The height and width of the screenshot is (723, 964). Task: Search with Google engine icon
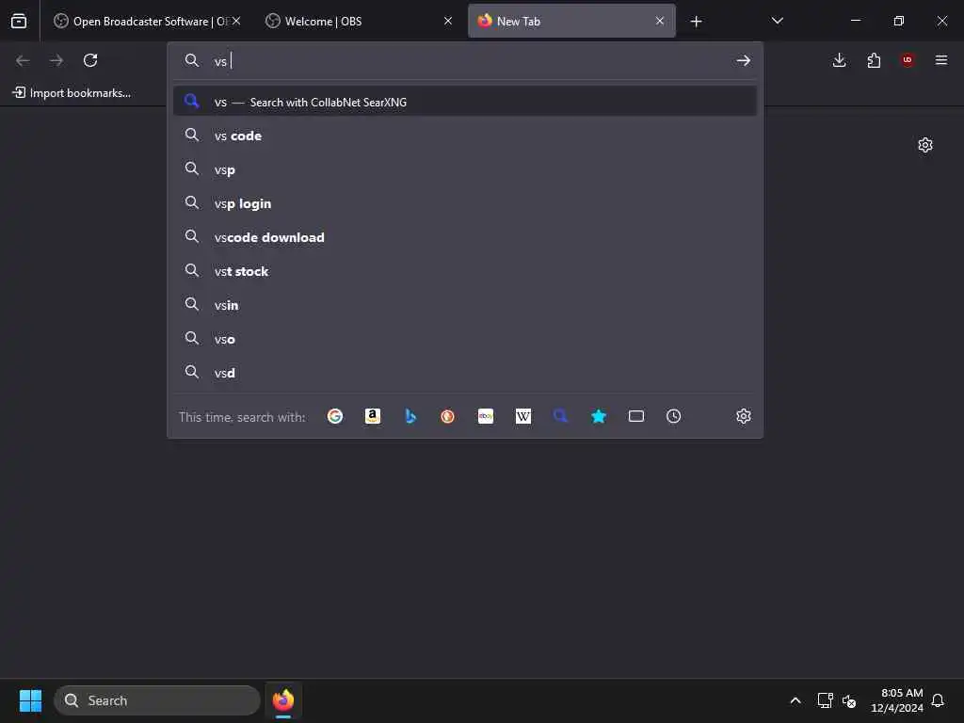point(335,416)
